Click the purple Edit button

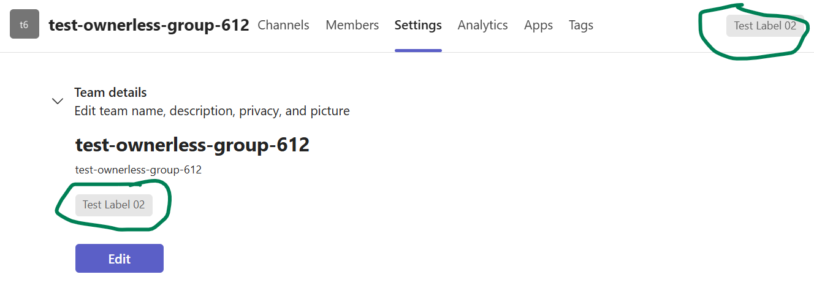click(x=120, y=258)
